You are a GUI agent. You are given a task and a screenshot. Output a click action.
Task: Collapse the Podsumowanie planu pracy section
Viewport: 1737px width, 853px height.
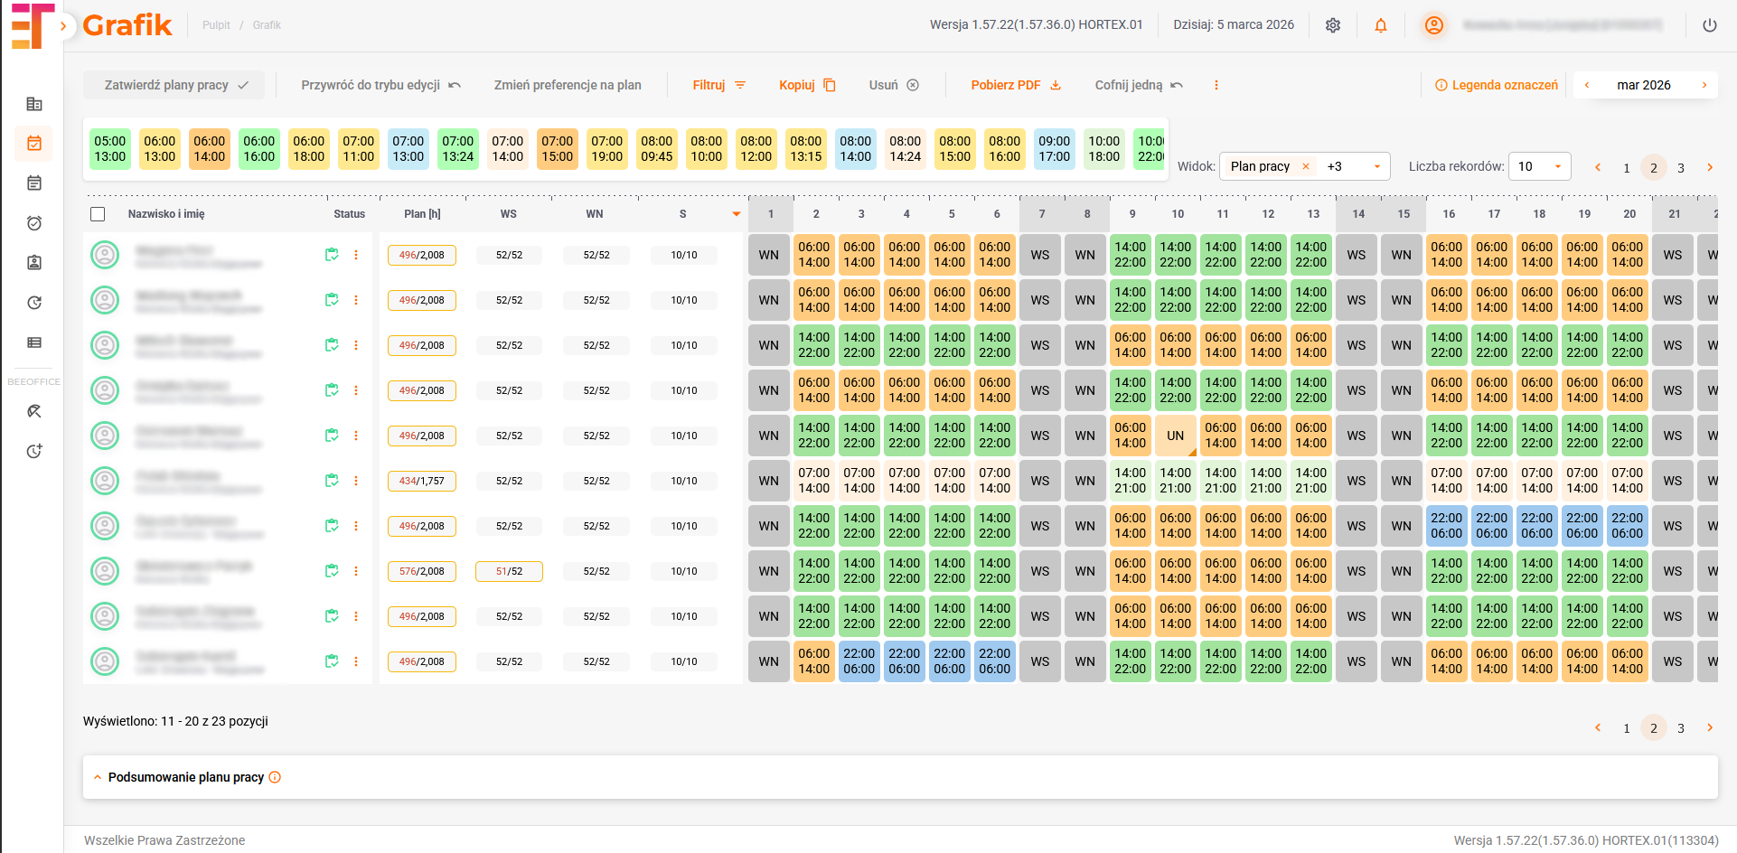click(x=98, y=777)
